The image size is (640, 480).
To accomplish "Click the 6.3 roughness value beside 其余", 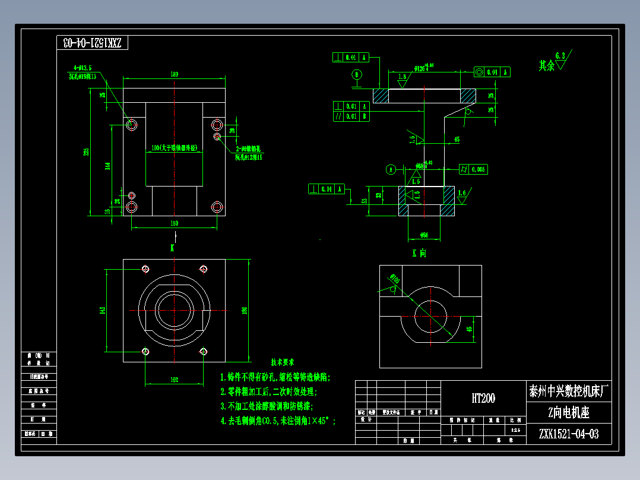I will point(560,56).
